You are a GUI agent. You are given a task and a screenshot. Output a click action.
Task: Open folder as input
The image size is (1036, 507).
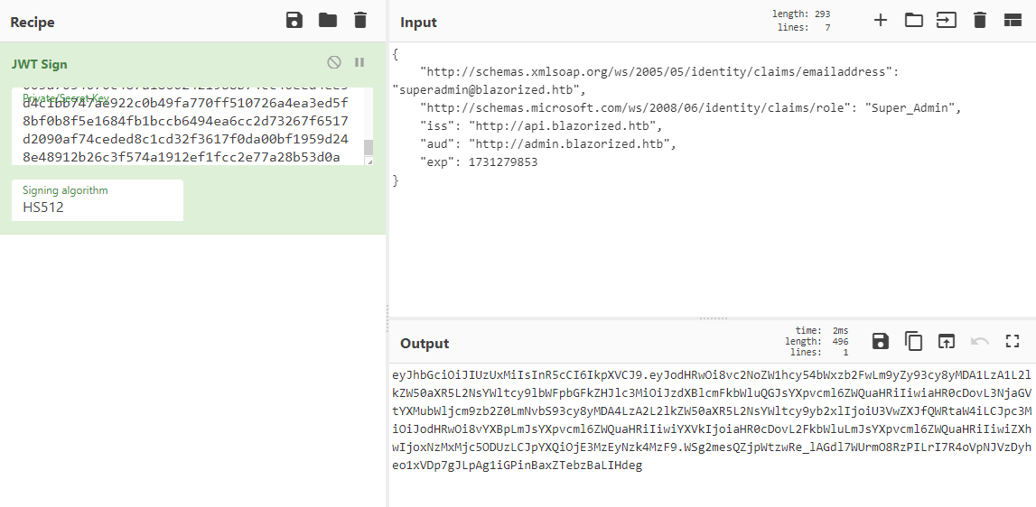[x=913, y=21]
